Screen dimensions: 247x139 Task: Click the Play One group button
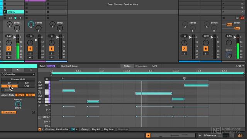coord(108,129)
